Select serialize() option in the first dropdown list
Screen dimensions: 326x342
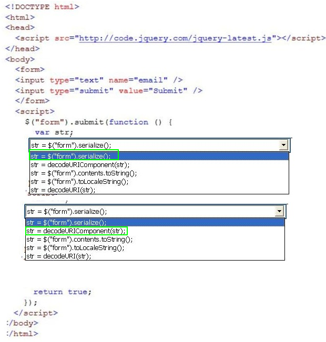coord(74,156)
